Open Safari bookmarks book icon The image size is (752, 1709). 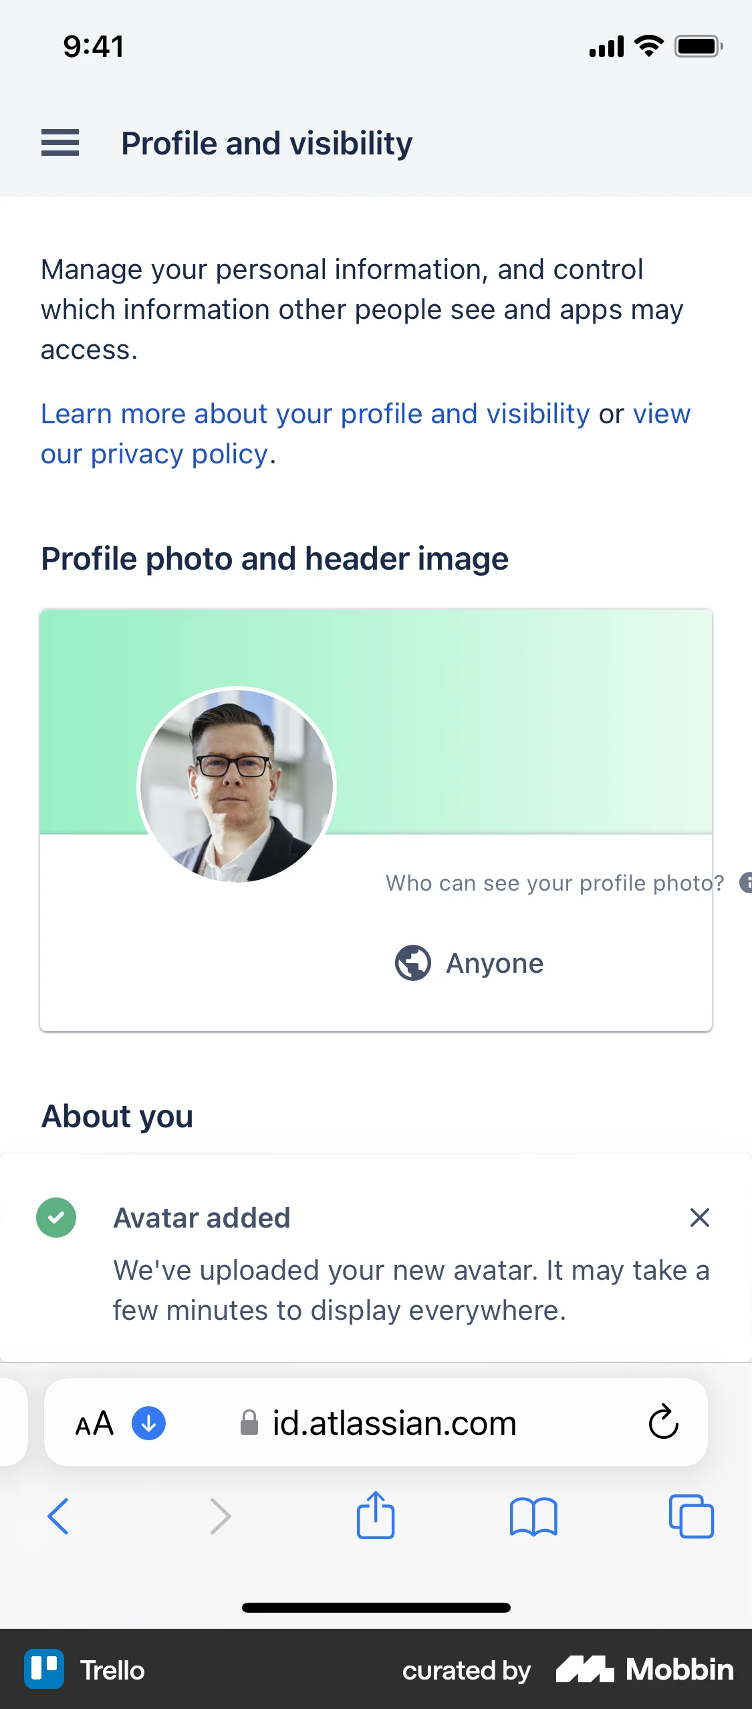pyautogui.click(x=533, y=1516)
